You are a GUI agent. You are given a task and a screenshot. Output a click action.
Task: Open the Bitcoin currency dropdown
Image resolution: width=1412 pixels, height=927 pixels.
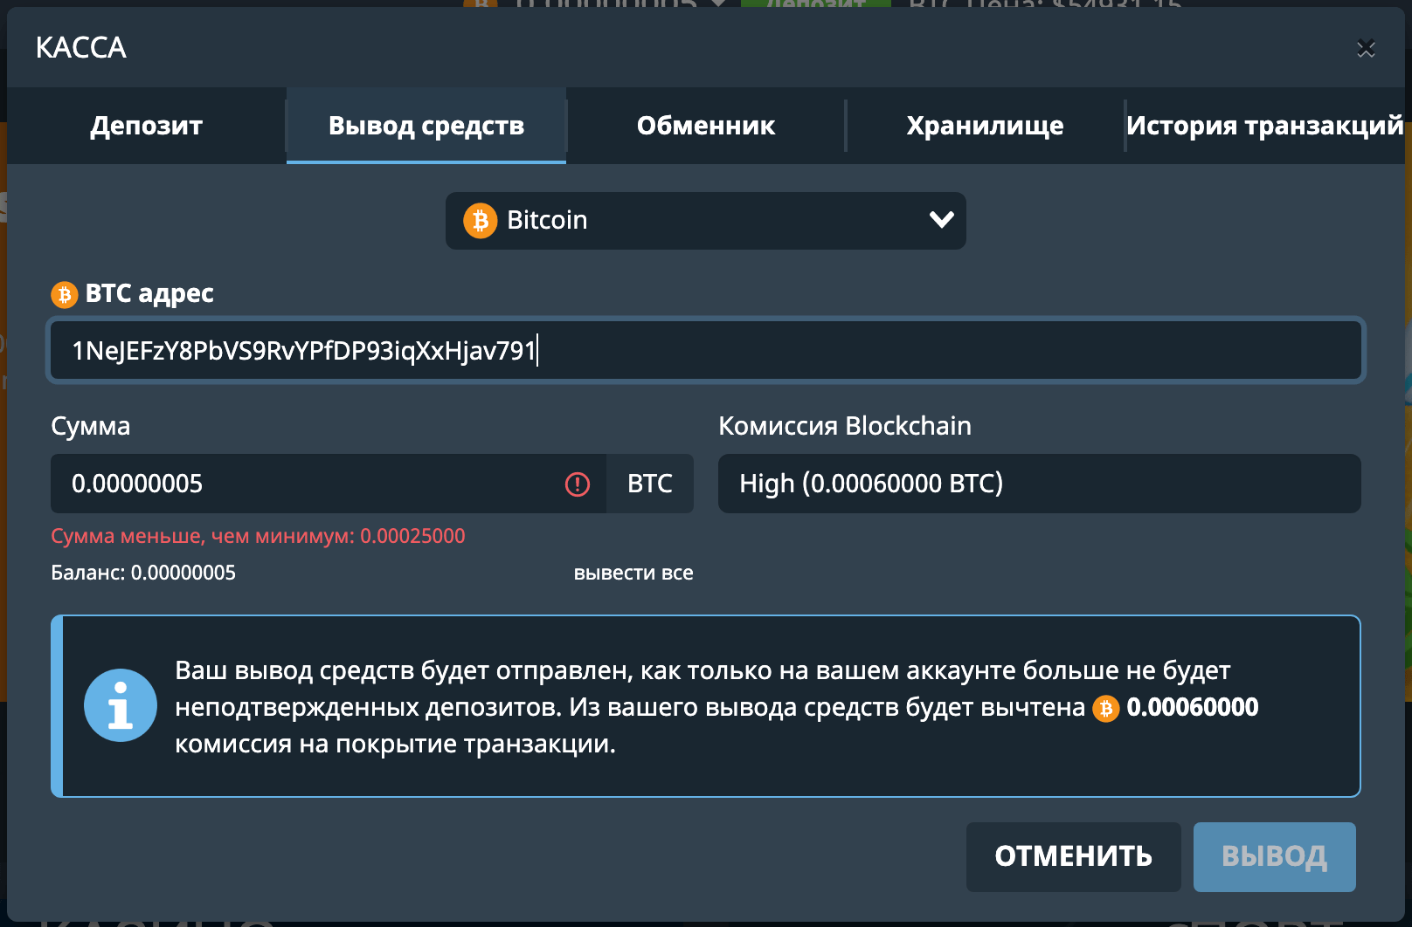pos(705,221)
